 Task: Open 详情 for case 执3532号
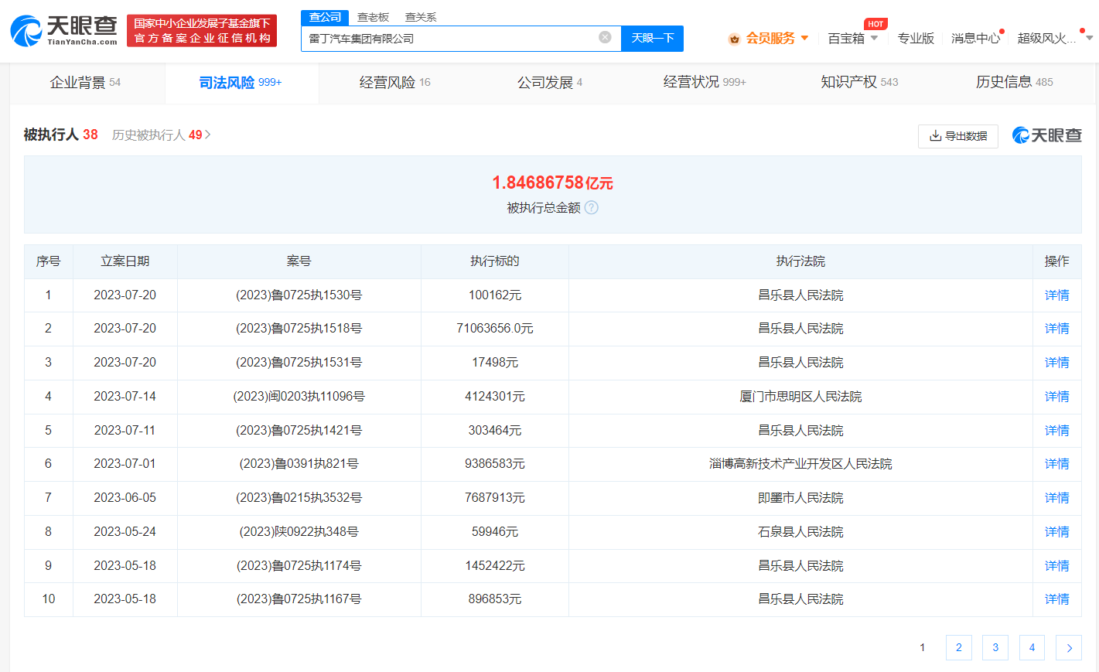click(1056, 498)
